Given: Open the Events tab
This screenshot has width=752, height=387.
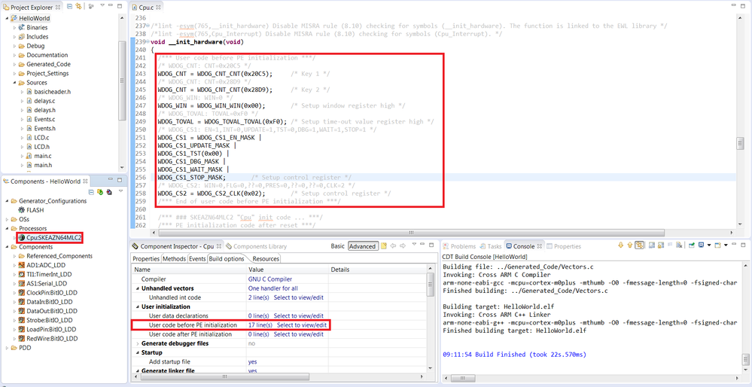Looking at the screenshot, I should tap(197, 258).
